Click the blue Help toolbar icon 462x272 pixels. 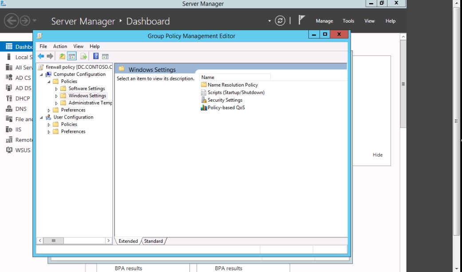[x=96, y=56]
